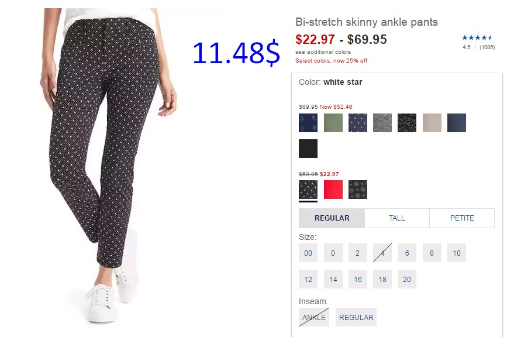Viewport: 514px width, 337px height.
Task: Open the star rating reviews
Action: pyautogui.click(x=478, y=42)
